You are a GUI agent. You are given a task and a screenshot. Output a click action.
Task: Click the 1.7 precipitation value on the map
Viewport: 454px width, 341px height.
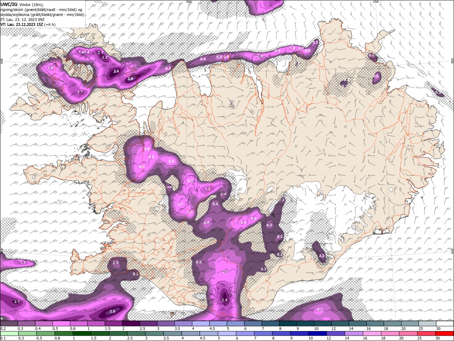[x=80, y=93]
